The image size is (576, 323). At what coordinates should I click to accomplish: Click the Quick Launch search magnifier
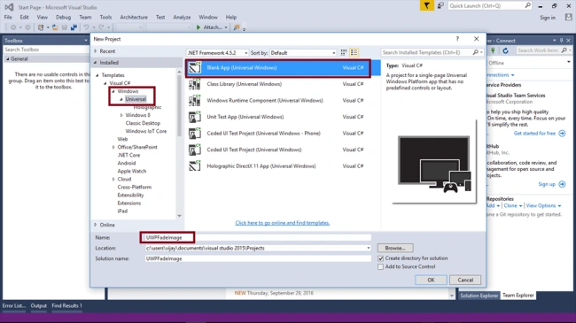(527, 5)
